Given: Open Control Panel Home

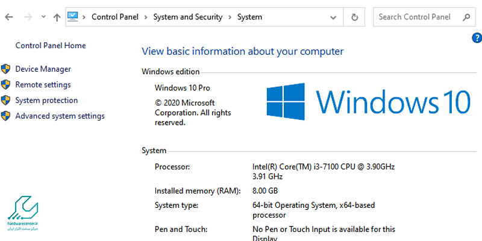Looking at the screenshot, I should (51, 46).
